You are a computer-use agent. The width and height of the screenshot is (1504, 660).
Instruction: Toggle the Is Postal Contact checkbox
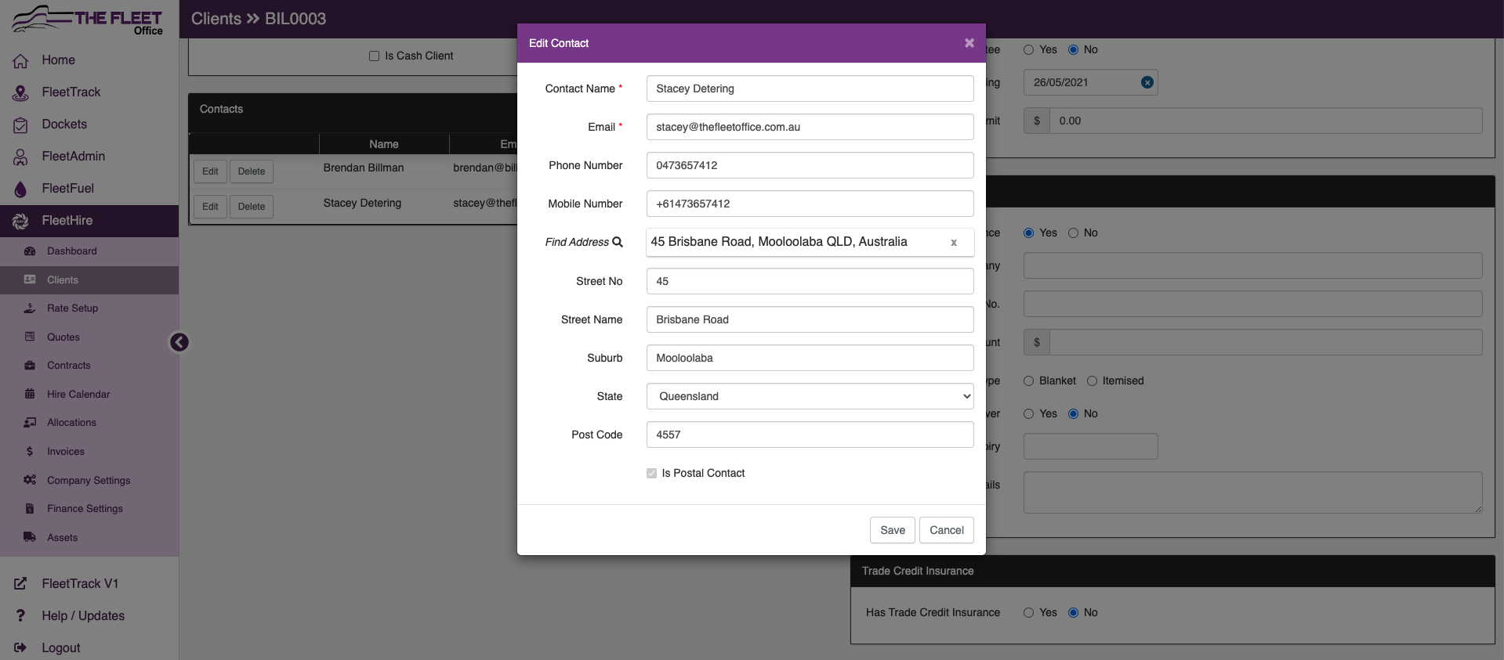651,473
